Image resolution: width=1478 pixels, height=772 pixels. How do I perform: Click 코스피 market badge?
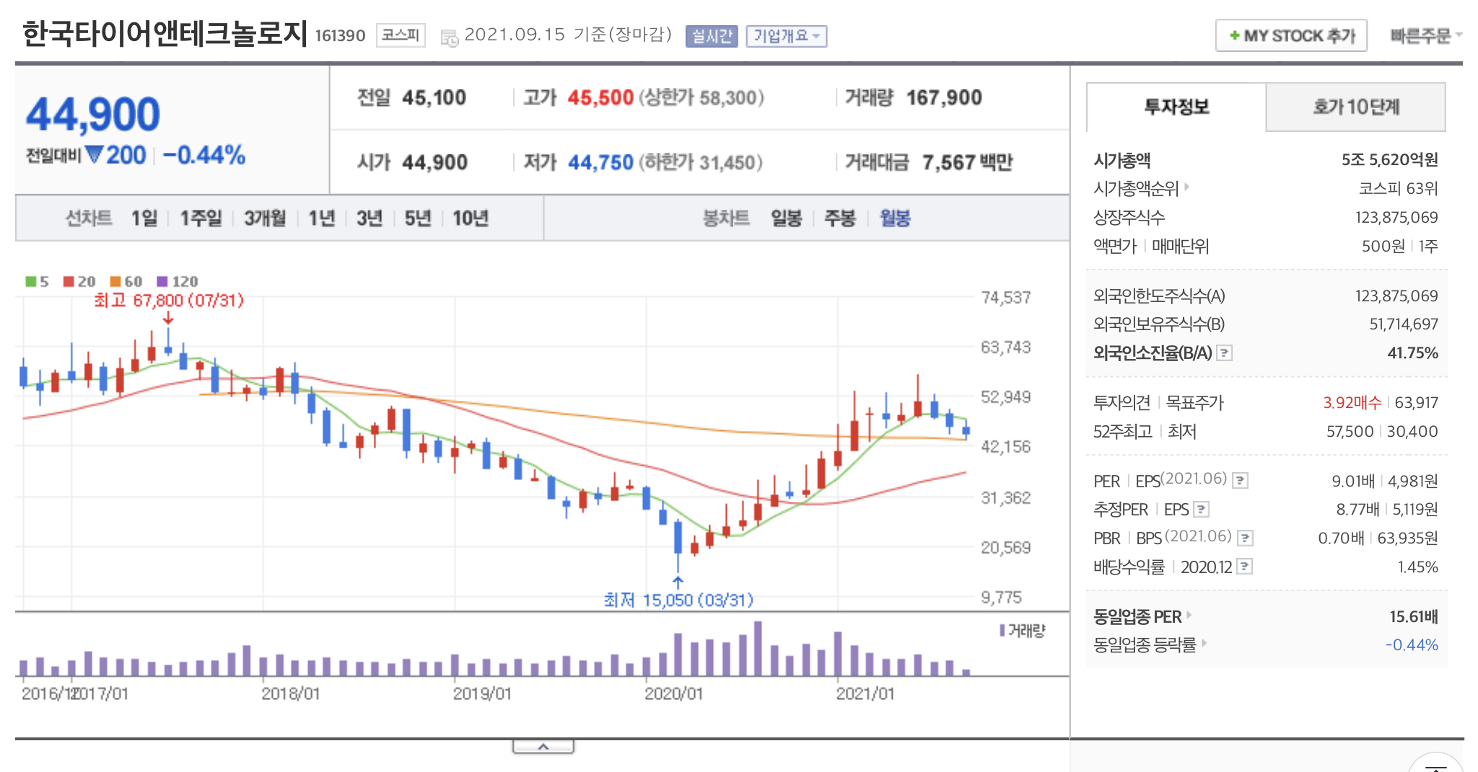click(401, 35)
